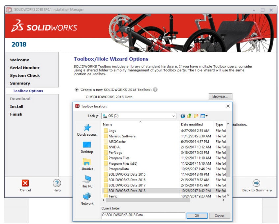The image size is (279, 224).
Task: Sort by Type column header
Action: pyautogui.click(x=220, y=125)
